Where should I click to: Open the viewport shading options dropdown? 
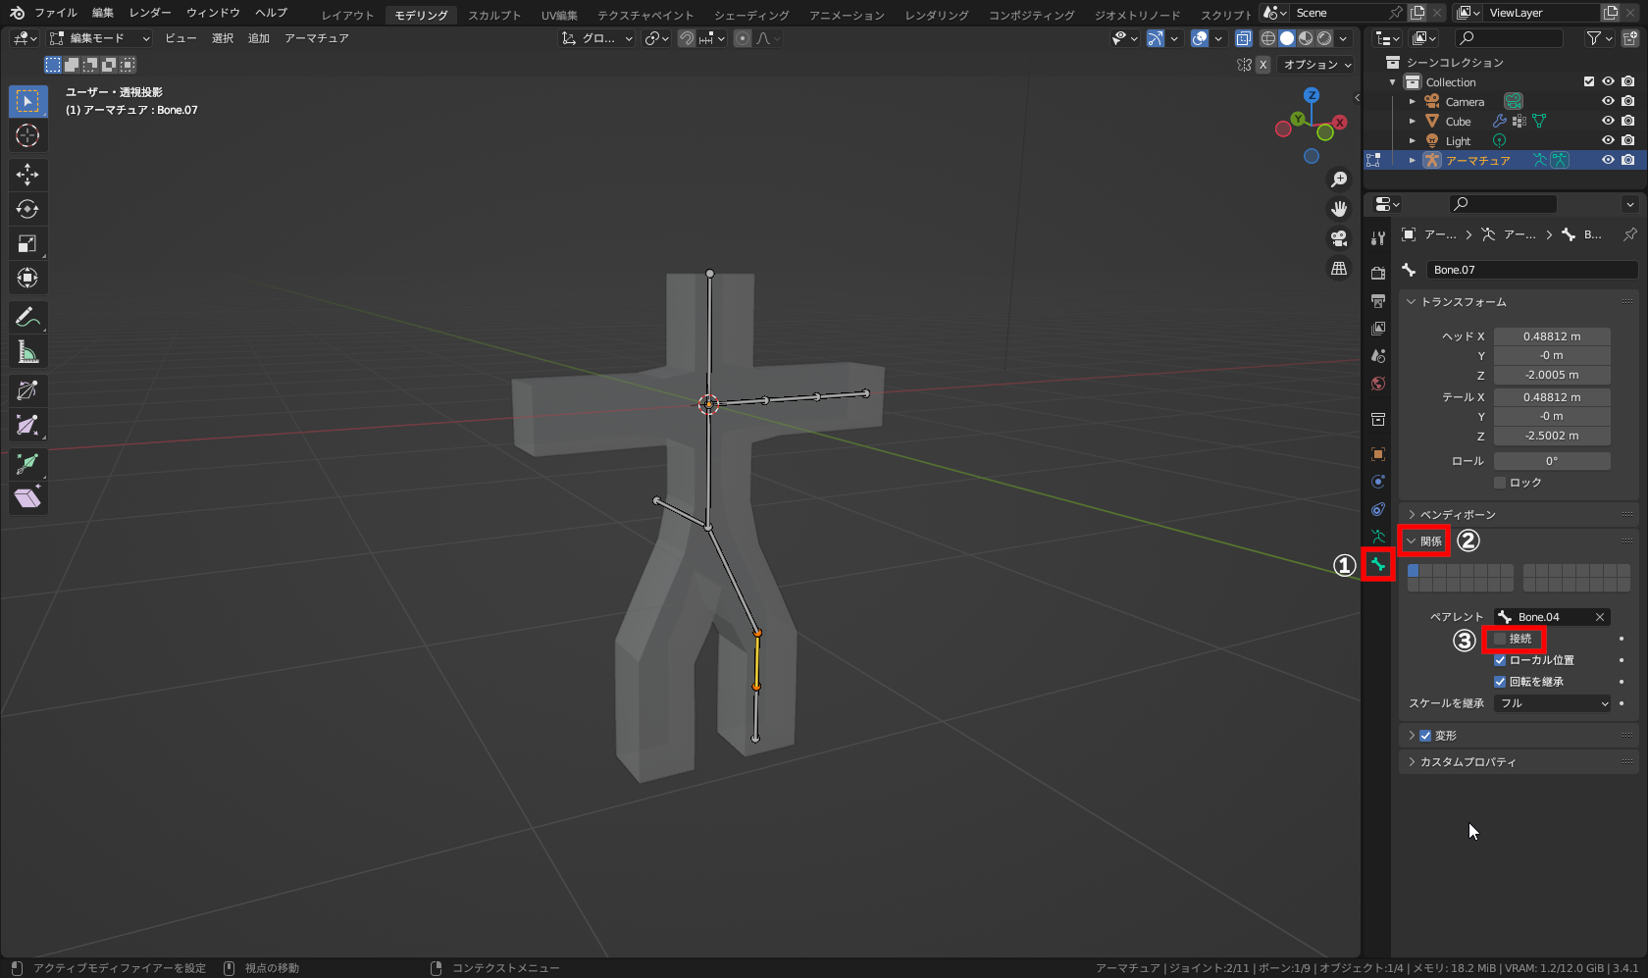pos(1343,38)
